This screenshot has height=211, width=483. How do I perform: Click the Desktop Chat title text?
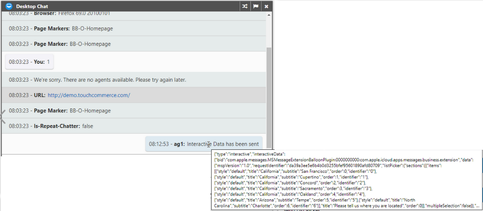coord(32,7)
